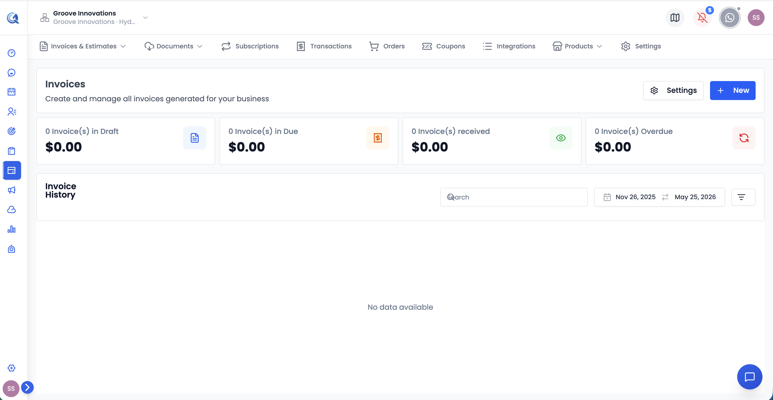
Task: Select the '0 Invoice(s) received' card
Action: click(x=492, y=141)
